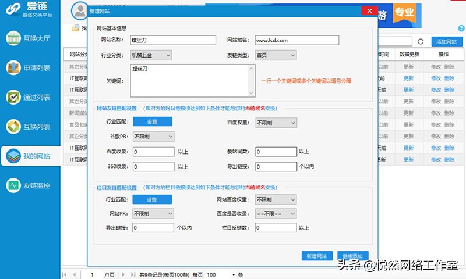The image size is (466, 279).
Task: Open 互换大厅 from the sidebar
Action: click(x=29, y=38)
